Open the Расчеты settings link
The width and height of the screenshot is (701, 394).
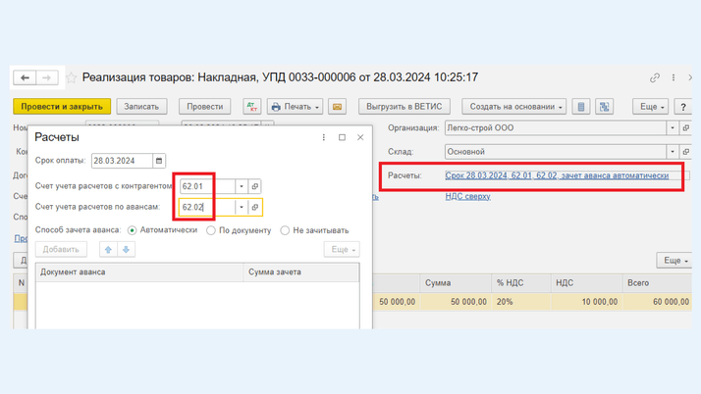pos(557,175)
